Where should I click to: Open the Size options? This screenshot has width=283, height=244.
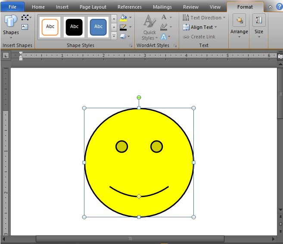pyautogui.click(x=259, y=25)
